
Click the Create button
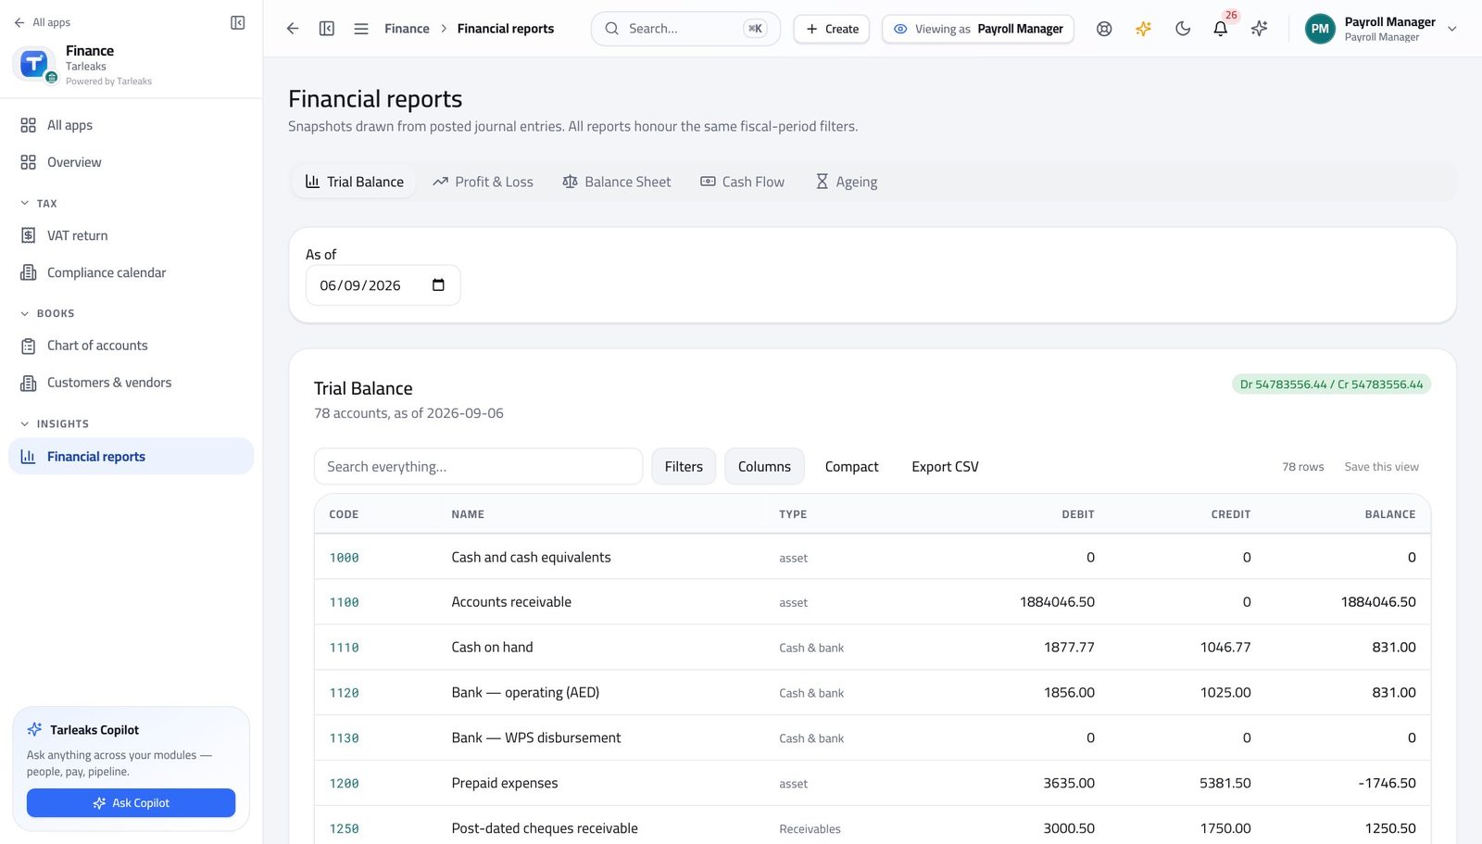832,29
